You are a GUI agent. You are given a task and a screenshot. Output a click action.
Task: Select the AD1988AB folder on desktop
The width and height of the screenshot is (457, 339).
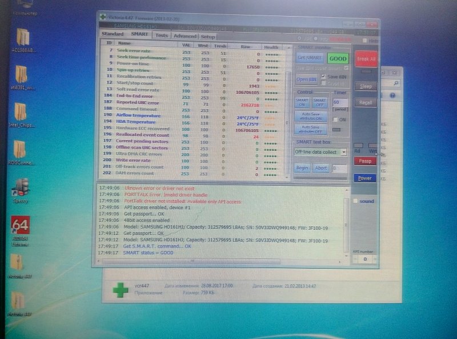coord(22,37)
